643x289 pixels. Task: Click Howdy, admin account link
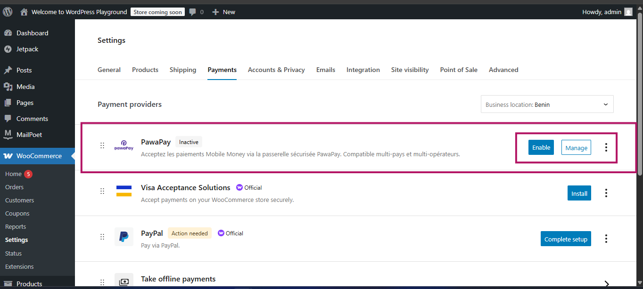pyautogui.click(x=602, y=12)
